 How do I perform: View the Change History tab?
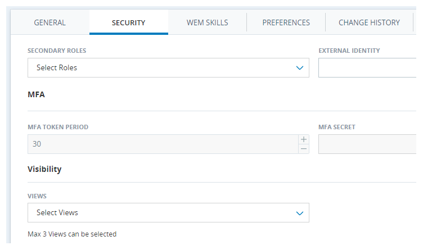point(369,22)
